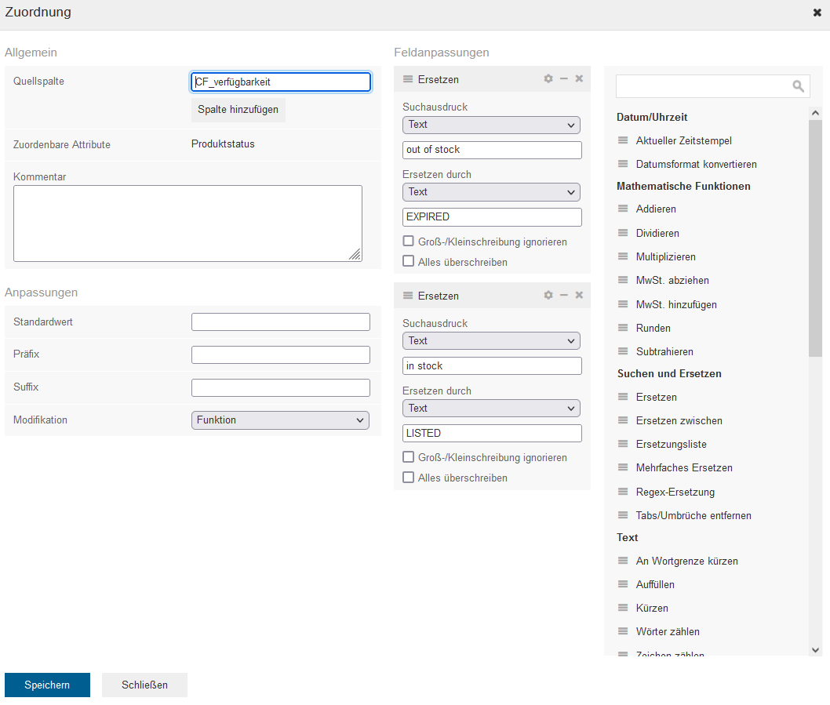Remove the first Ersetzen block (out of stock)
Screen dimensions: 830x705
[579, 79]
